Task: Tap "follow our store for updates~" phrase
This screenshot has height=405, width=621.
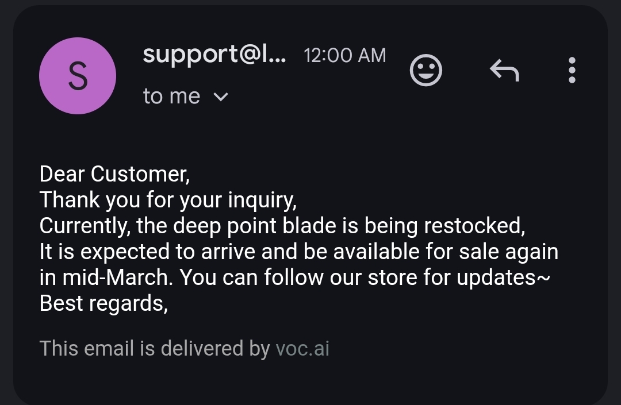Action: tap(407, 277)
